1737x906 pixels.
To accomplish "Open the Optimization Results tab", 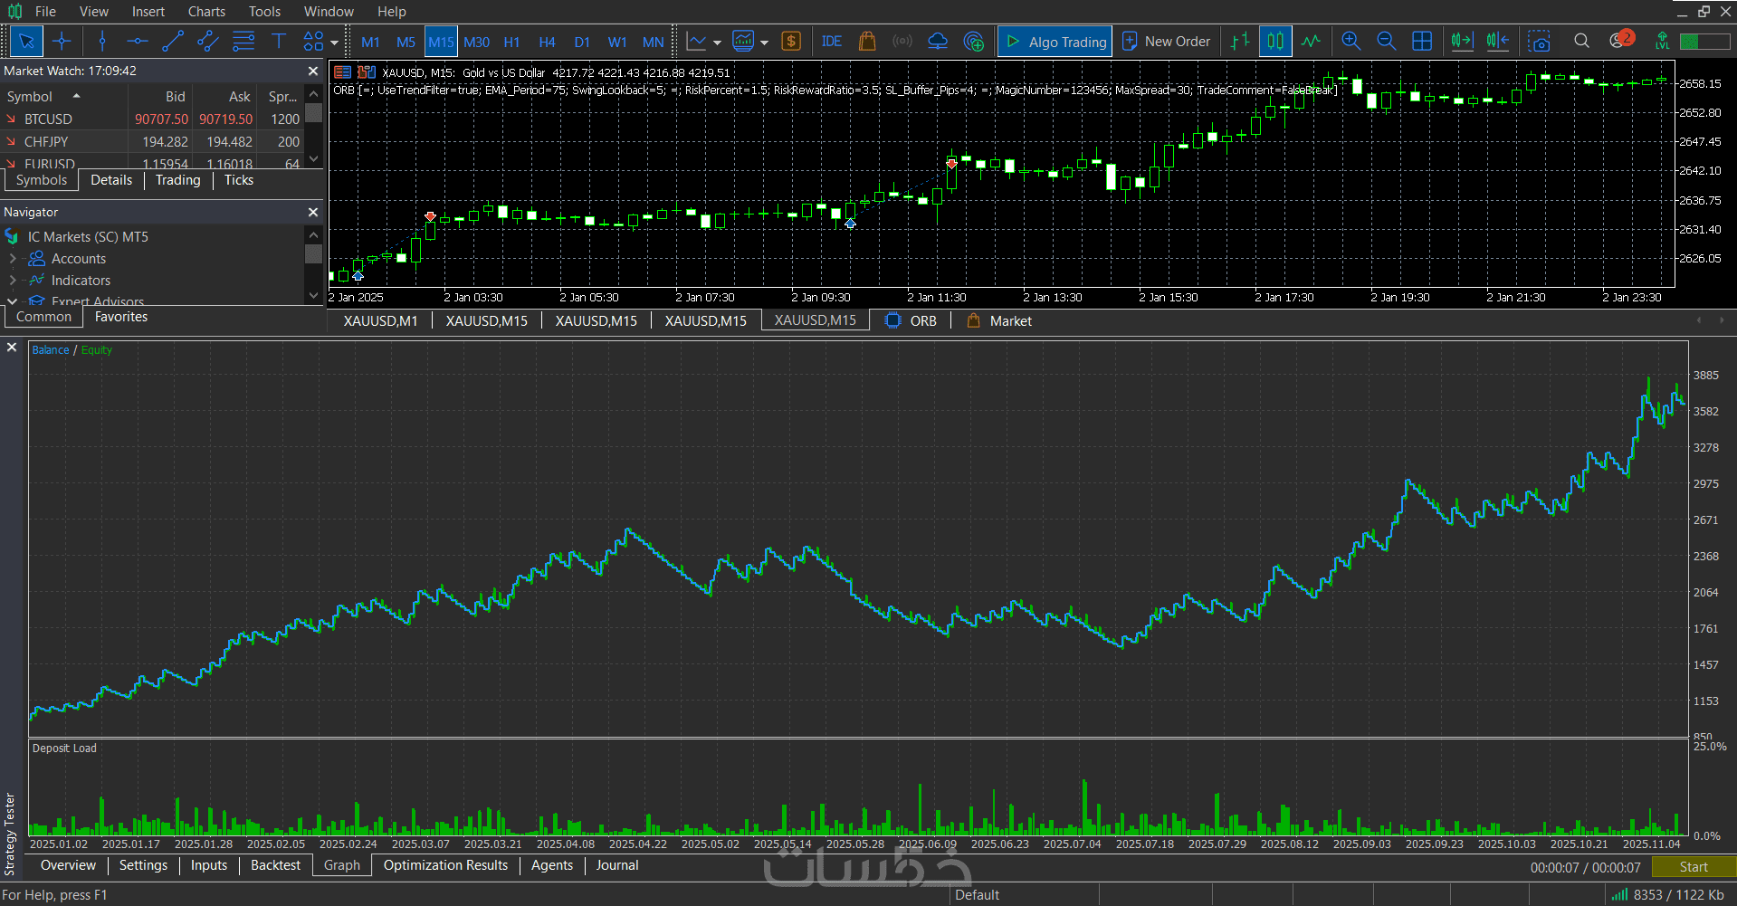I will coord(445,865).
